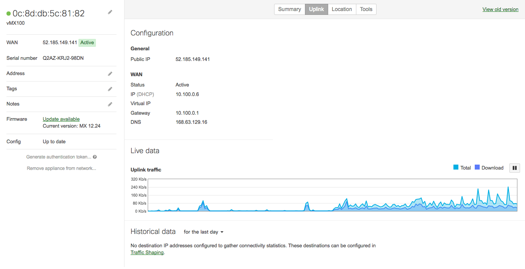Go to the Tools tab
This screenshot has height=269, width=525.
[x=366, y=10]
